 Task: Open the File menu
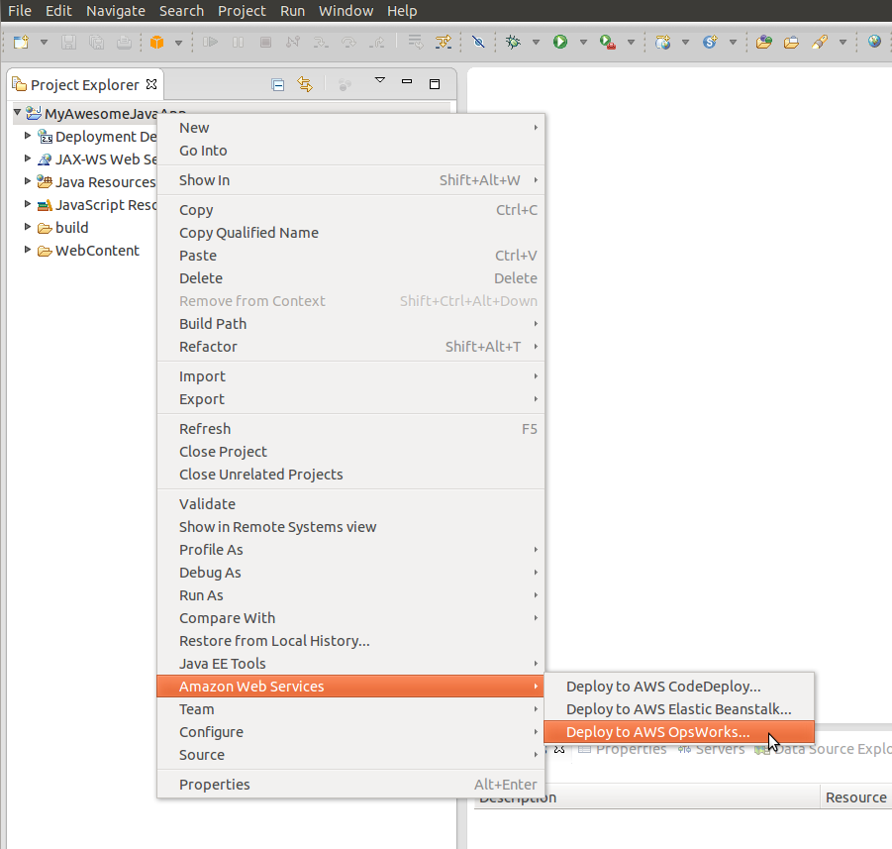pyautogui.click(x=20, y=11)
